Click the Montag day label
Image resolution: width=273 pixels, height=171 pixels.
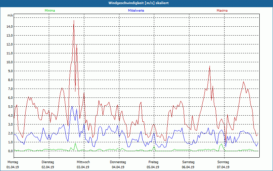pyautogui.click(x=13, y=162)
